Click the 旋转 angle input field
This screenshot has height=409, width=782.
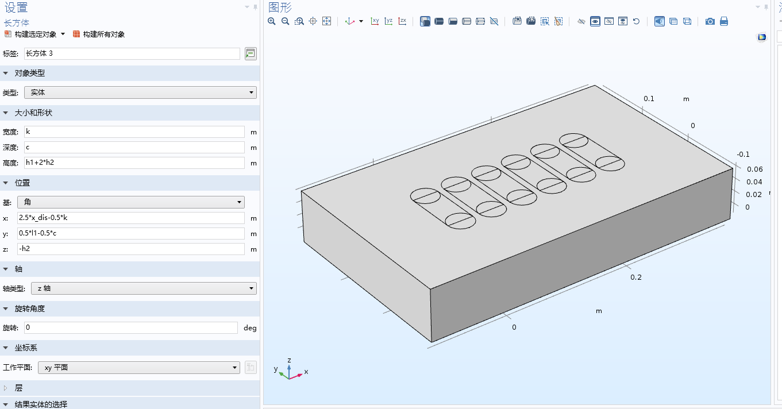tap(131, 327)
